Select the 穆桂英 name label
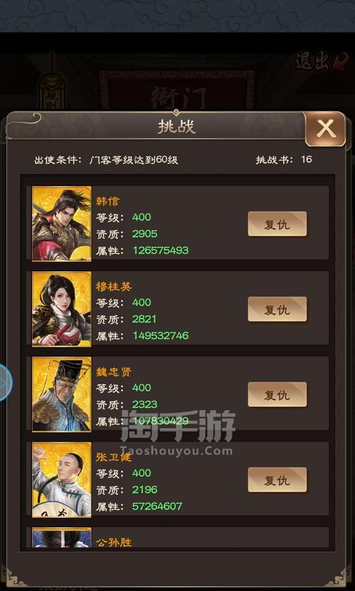 pos(114,286)
